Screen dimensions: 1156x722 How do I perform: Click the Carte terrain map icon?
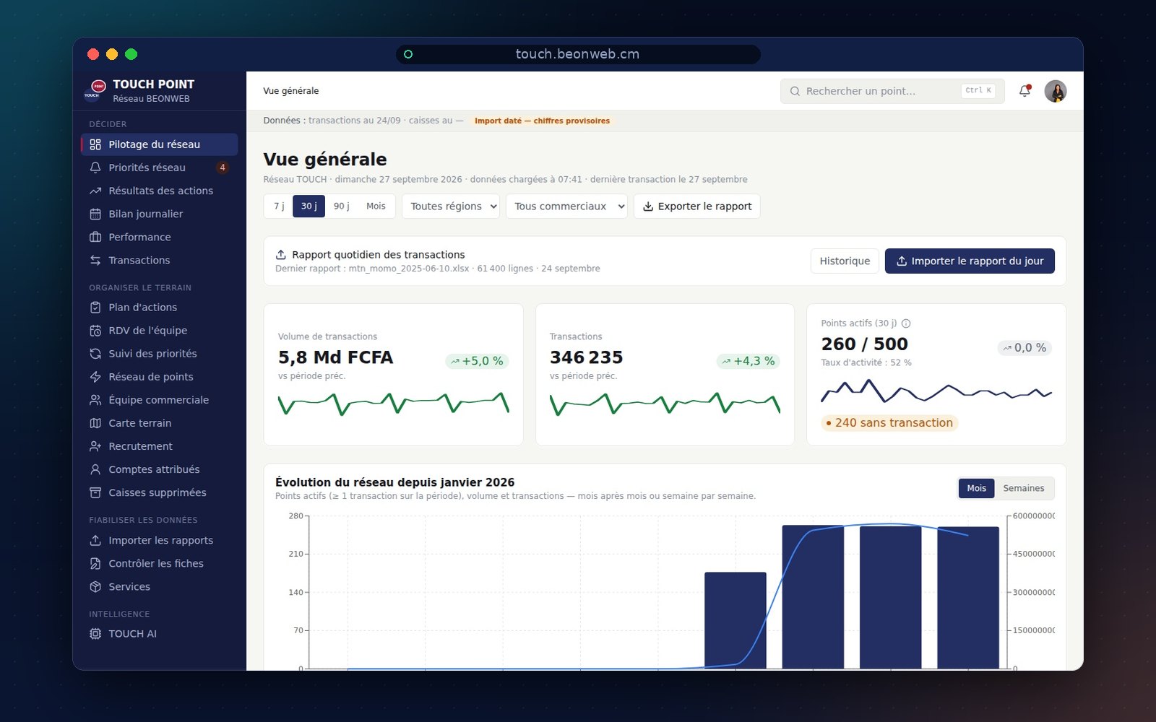pos(95,423)
